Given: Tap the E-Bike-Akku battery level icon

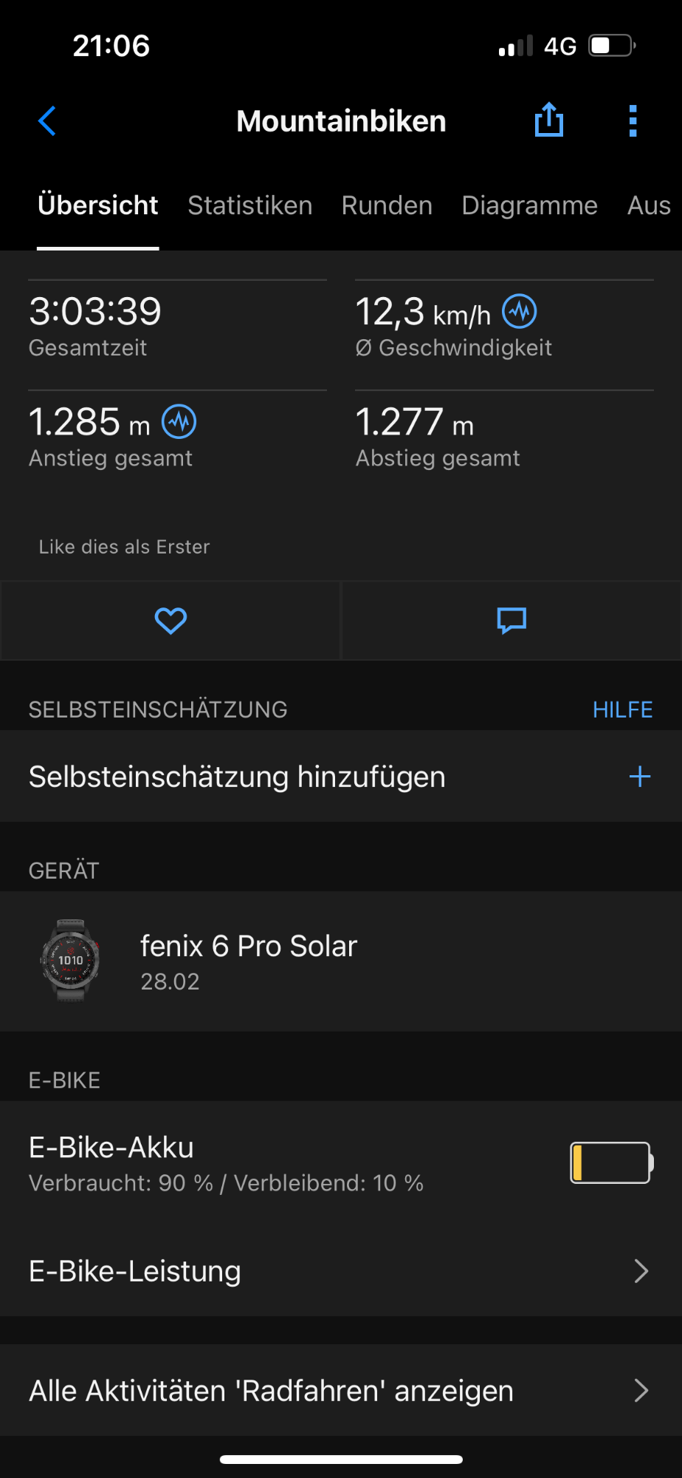Looking at the screenshot, I should (610, 1162).
